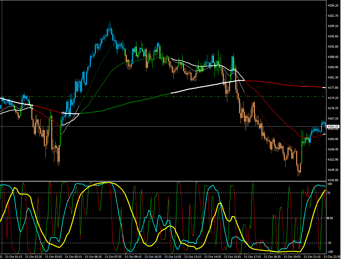The height and width of the screenshot is (259, 341).
Task: Click the 4167.10 price scale label
Action: click(x=333, y=119)
